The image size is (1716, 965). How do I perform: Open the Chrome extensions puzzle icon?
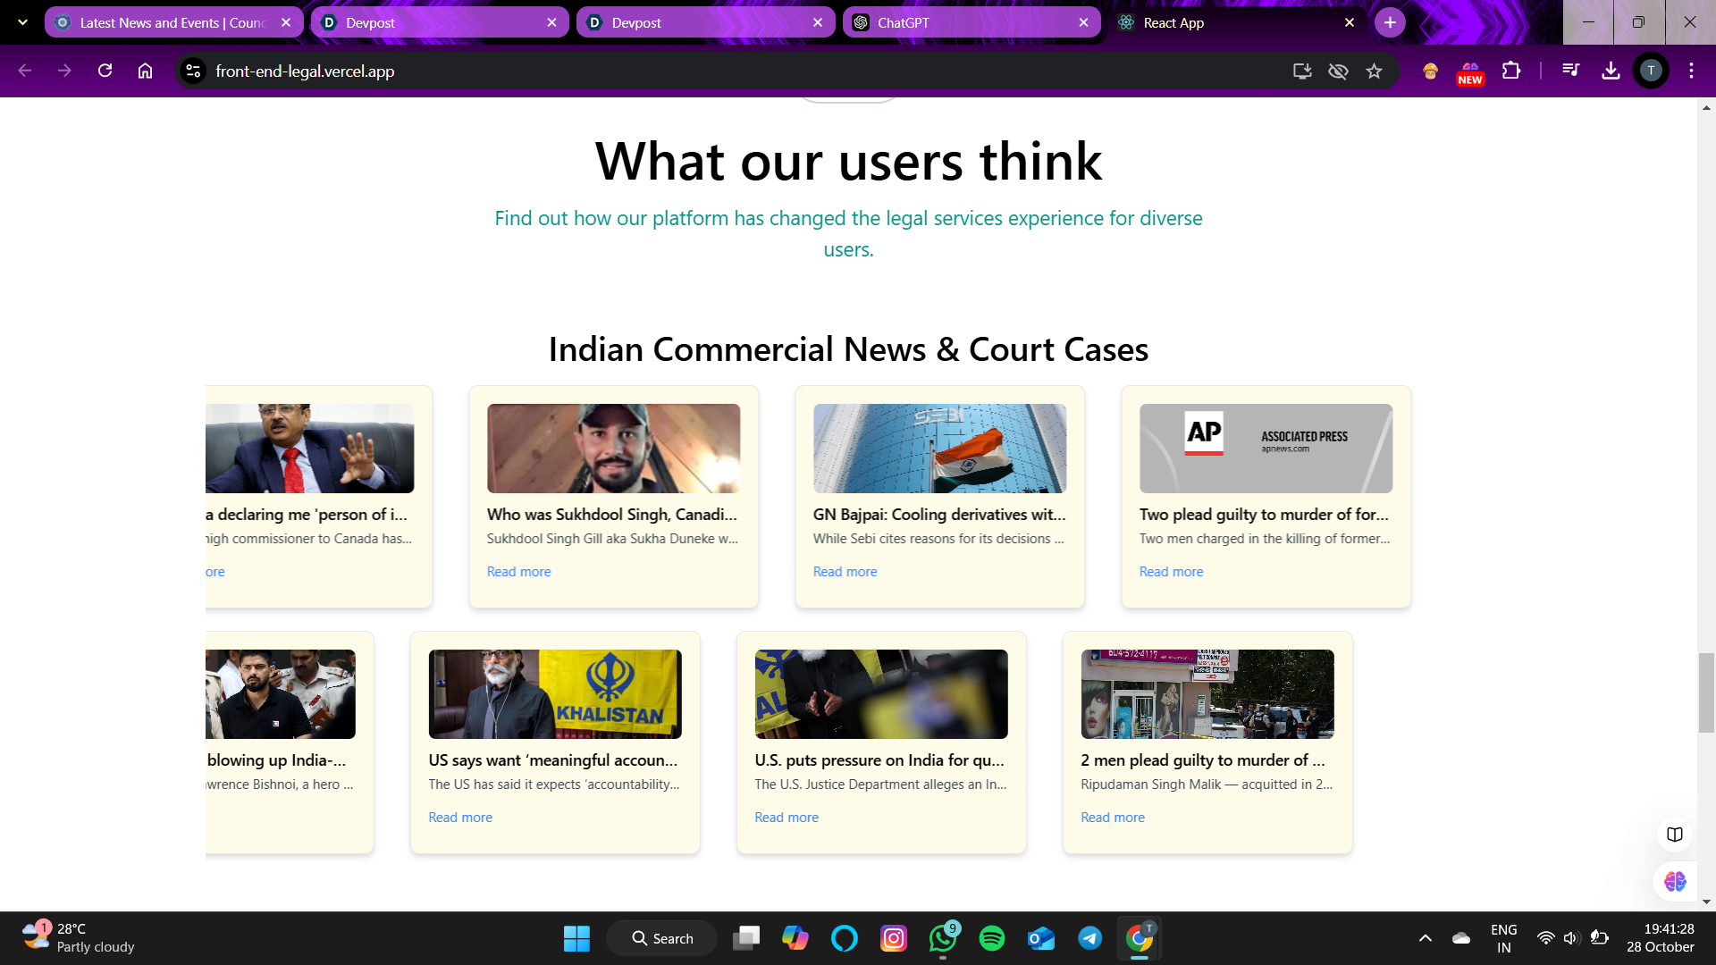tap(1511, 71)
